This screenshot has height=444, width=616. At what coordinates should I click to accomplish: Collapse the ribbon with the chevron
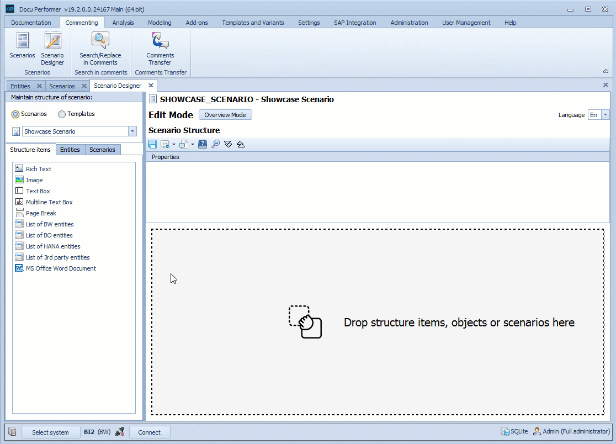[606, 71]
